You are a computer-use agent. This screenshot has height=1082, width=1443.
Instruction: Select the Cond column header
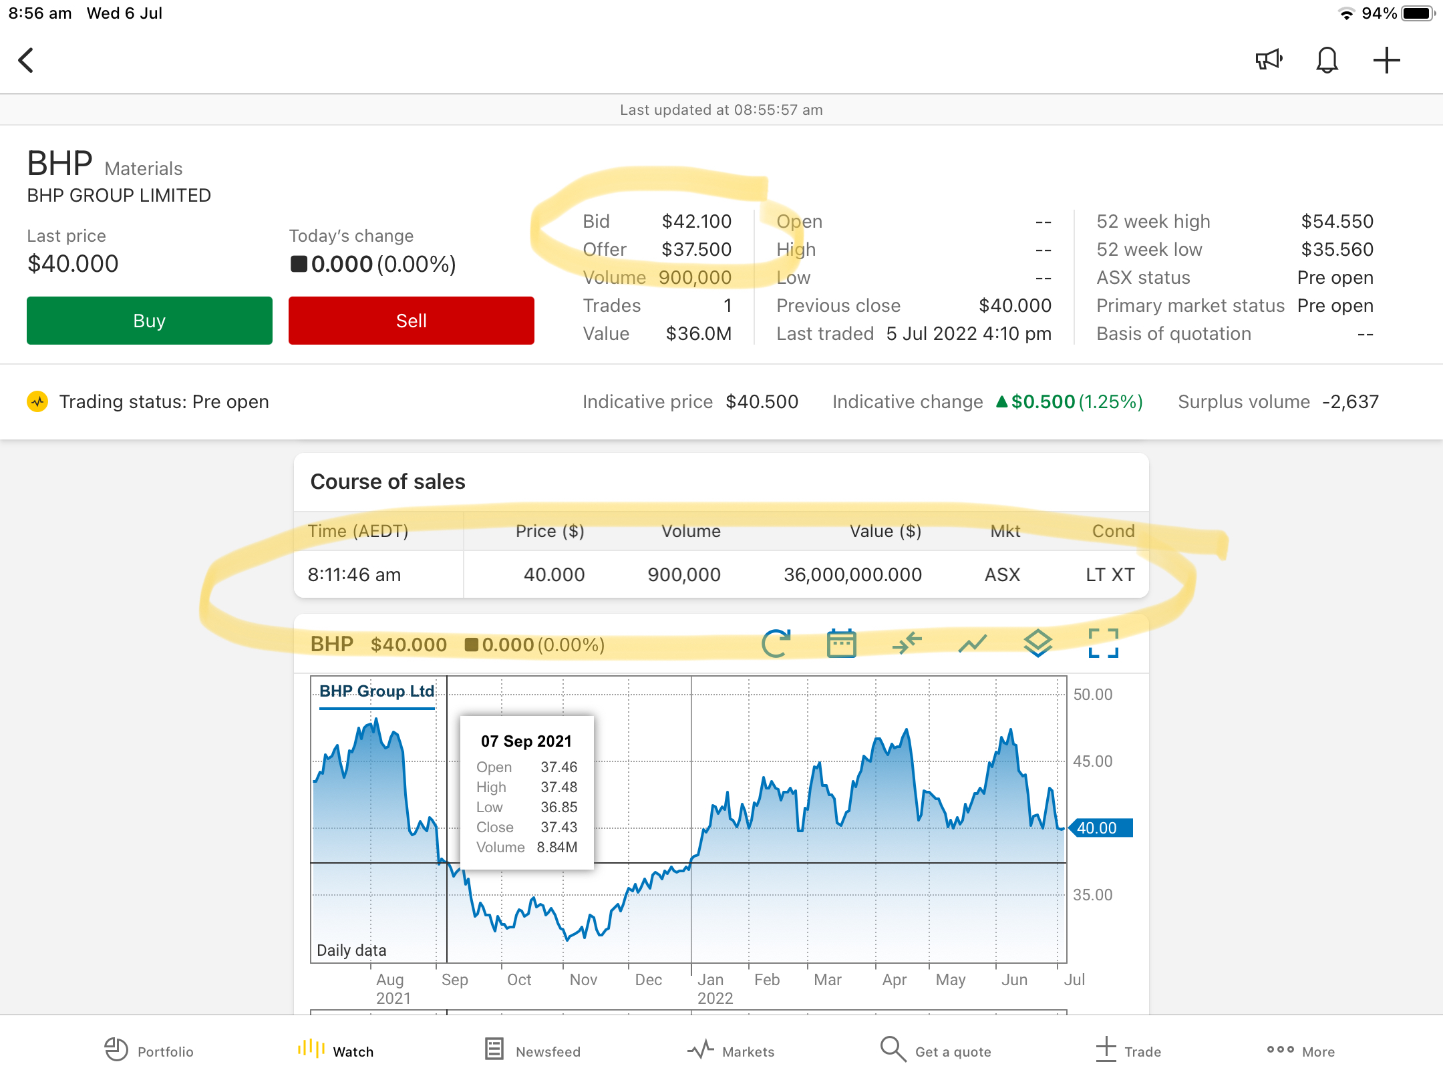pyautogui.click(x=1113, y=531)
